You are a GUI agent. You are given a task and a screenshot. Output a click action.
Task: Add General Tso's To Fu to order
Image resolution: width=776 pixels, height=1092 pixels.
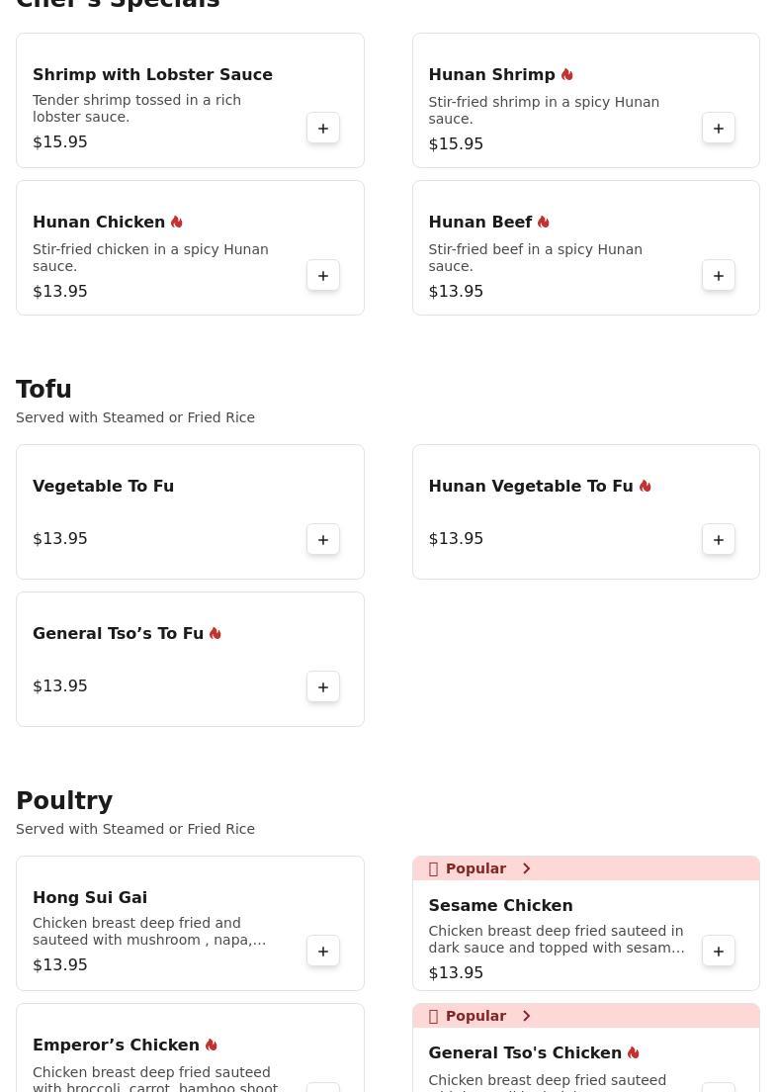tap(323, 687)
